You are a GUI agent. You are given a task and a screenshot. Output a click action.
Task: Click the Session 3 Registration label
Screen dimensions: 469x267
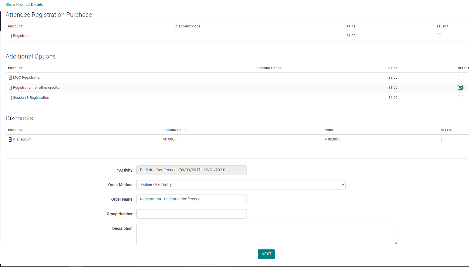pos(31,98)
